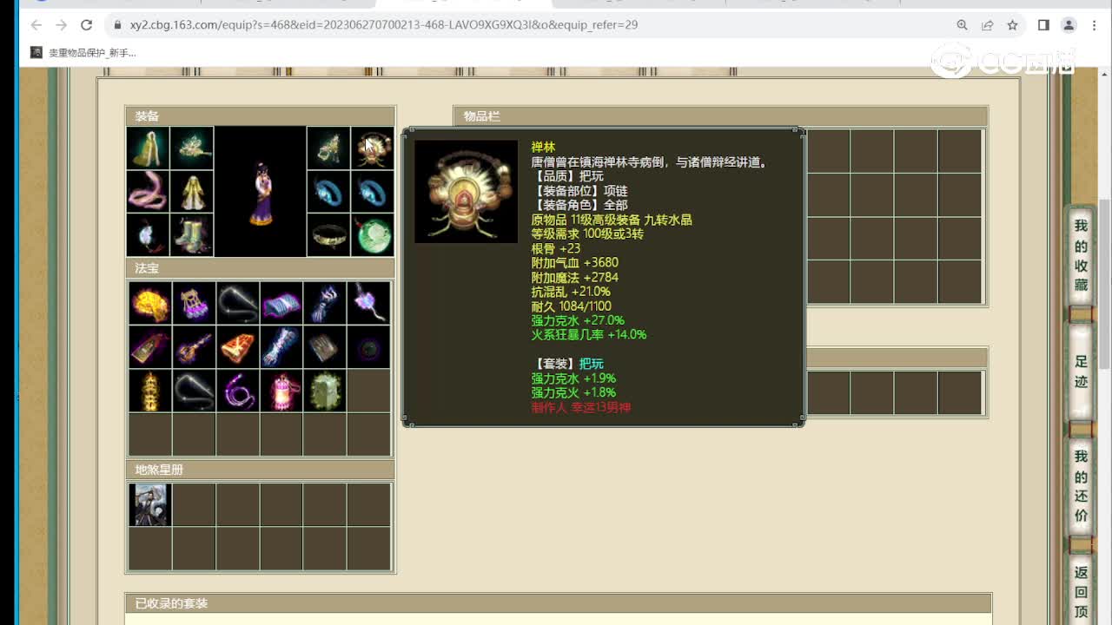Viewport: 1112px width, 625px height.
Task: Open 我的收藏 in right sidebar
Action: point(1081,255)
